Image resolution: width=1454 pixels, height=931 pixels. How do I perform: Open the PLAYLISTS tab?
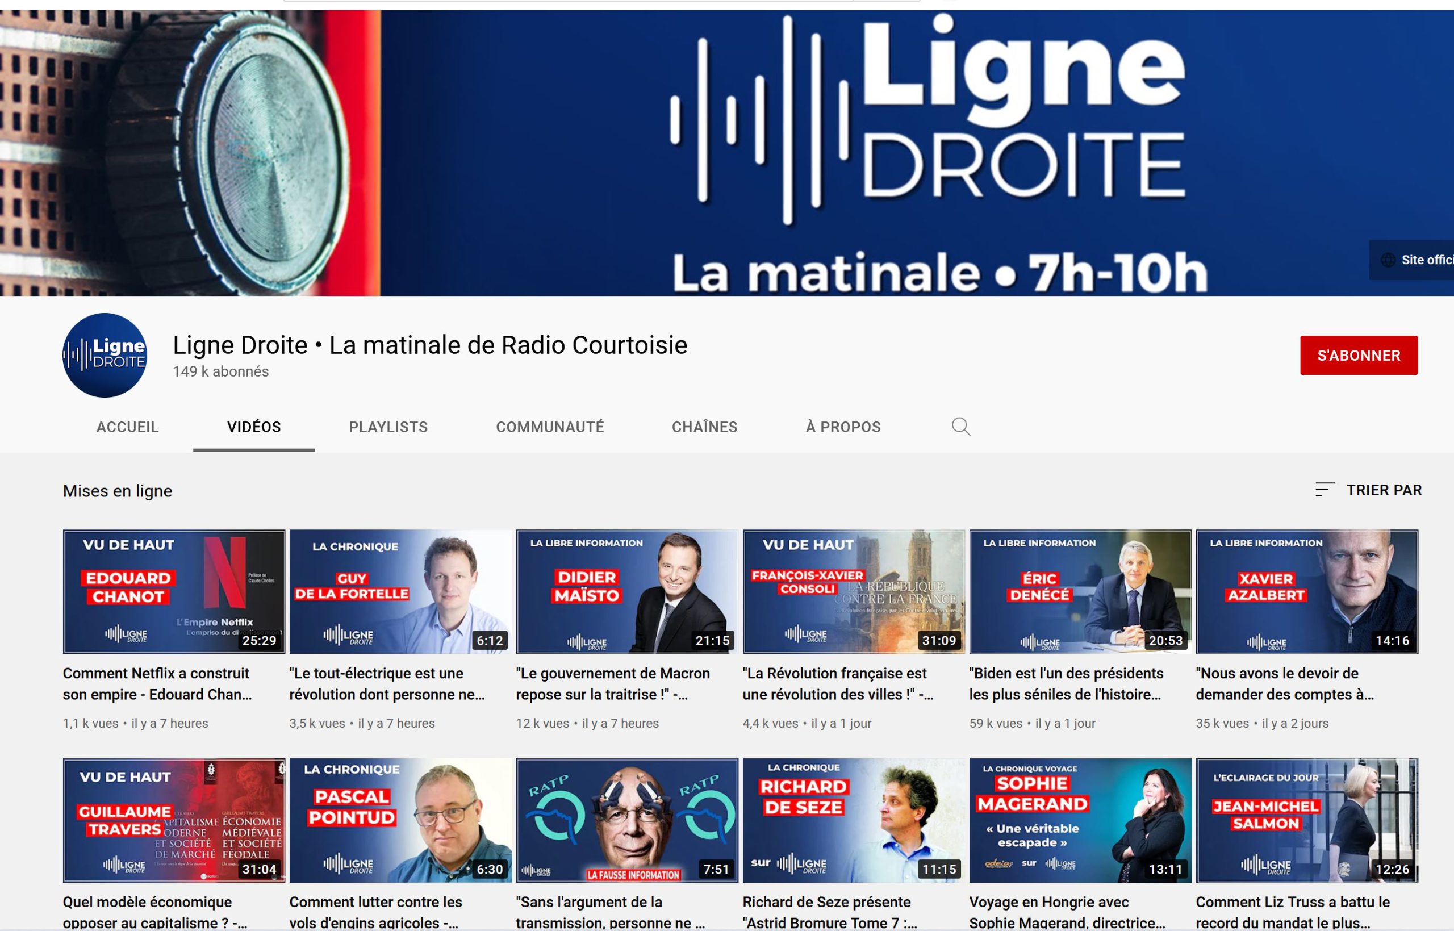point(388,427)
